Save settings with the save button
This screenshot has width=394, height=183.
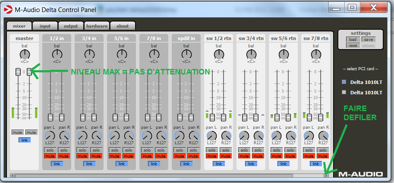click(369, 39)
